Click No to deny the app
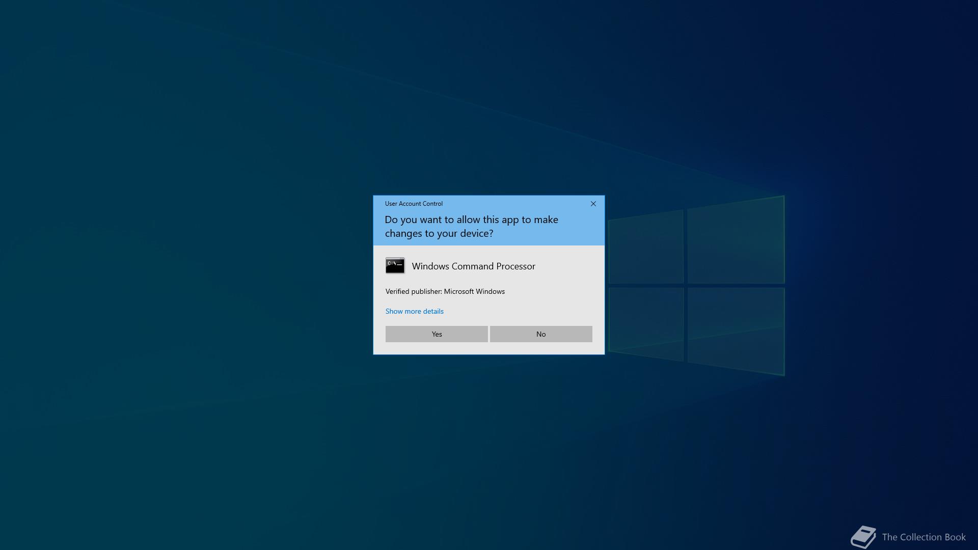 (x=540, y=334)
